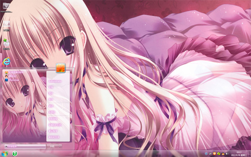Viewport: 251px width, 157px height.
Task: Open the QQ penguin tray icon
Action: coord(223,154)
